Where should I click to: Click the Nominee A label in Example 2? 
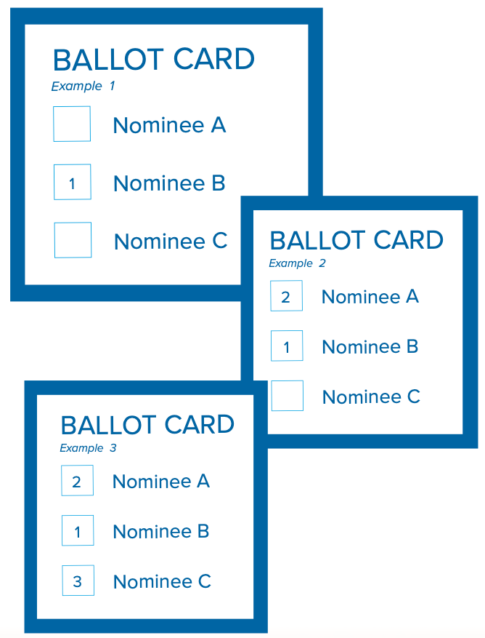[370, 297]
